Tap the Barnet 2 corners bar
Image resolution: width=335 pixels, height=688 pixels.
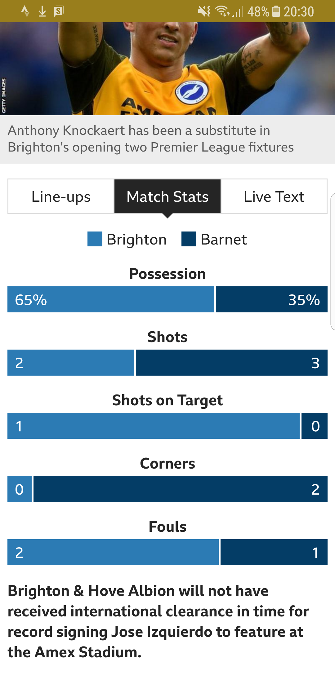[x=181, y=489]
